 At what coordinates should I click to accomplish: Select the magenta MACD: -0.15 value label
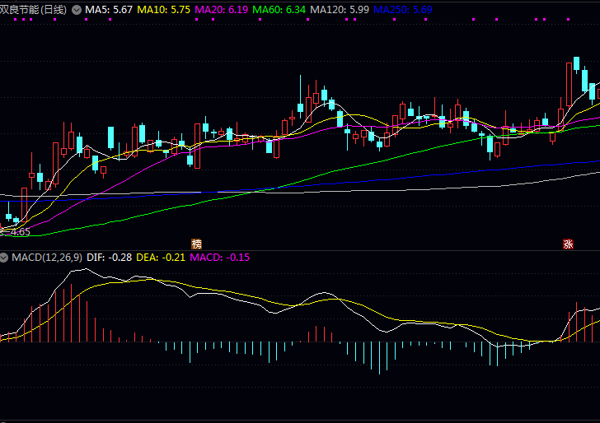pos(220,258)
